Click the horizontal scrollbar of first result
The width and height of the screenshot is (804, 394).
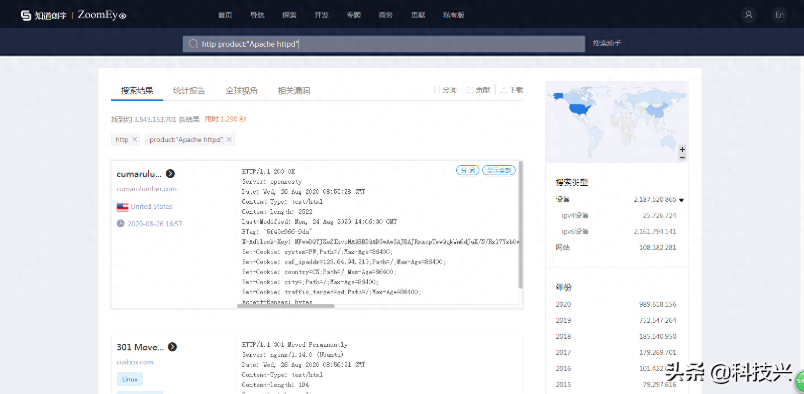coord(286,306)
